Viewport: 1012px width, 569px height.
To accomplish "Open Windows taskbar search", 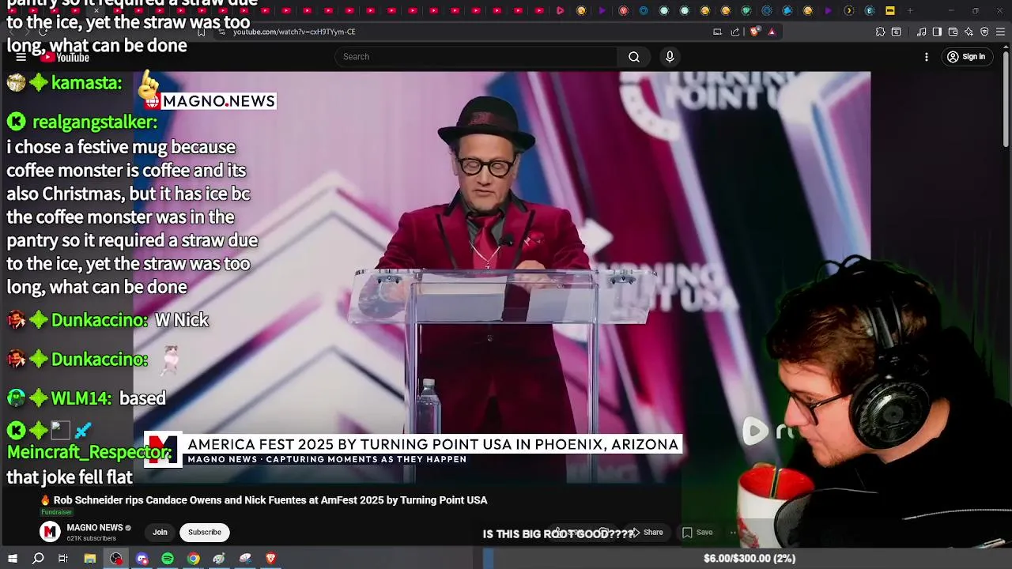I will click(x=38, y=559).
